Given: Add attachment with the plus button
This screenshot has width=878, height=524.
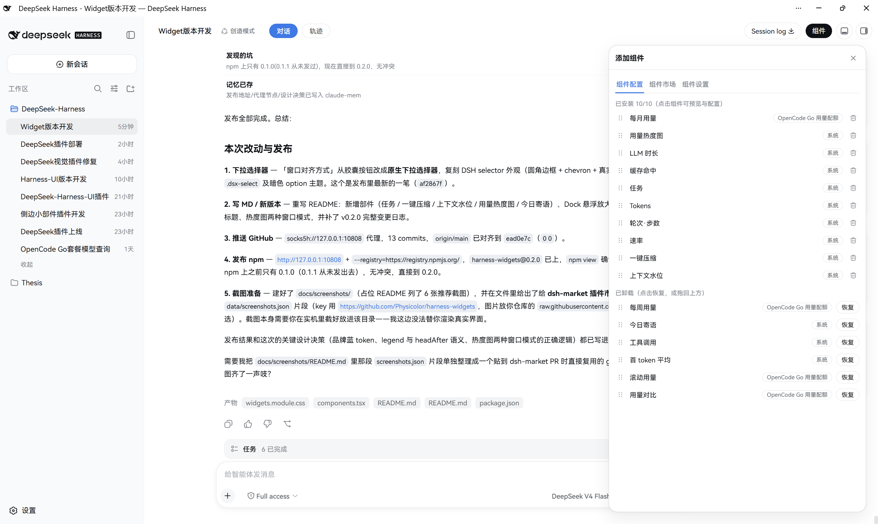Looking at the screenshot, I should tap(228, 496).
